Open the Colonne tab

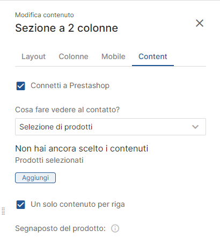(x=74, y=56)
